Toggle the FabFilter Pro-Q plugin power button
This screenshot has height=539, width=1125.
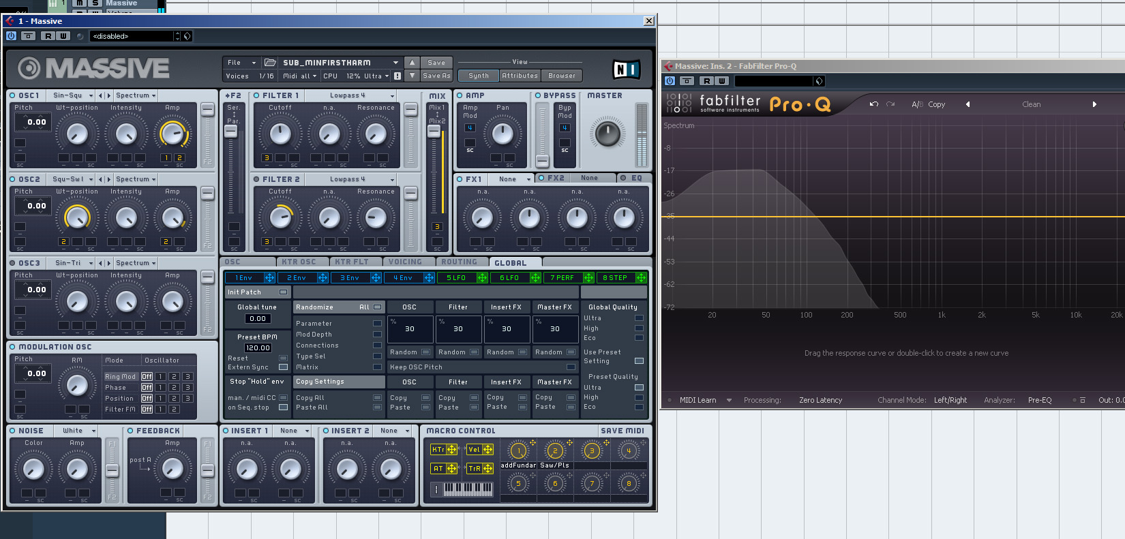click(670, 80)
